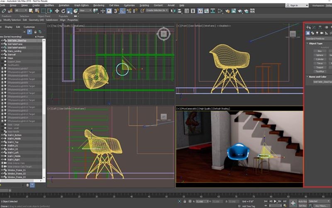Click the ViewCube in the Top viewport
The height and width of the screenshot is (208, 332).
click(x=164, y=34)
